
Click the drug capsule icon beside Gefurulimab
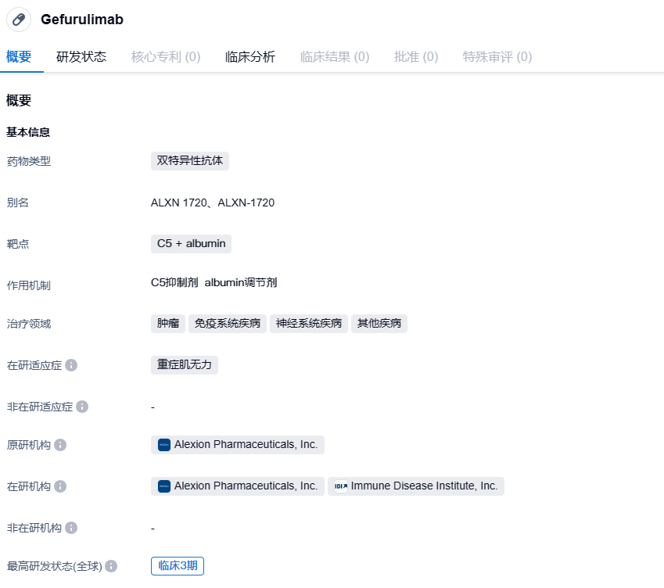click(19, 20)
